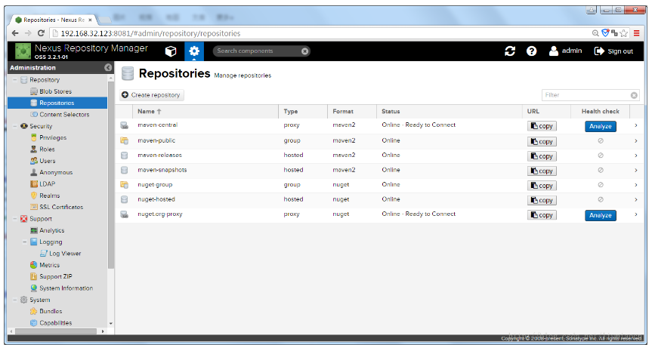Analyze the nuget.org-proxy repository
The width and height of the screenshot is (652, 345).
tap(601, 215)
